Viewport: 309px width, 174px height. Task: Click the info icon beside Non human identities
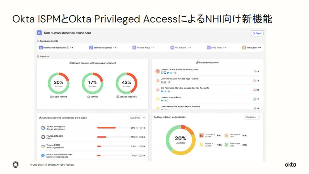68,48
